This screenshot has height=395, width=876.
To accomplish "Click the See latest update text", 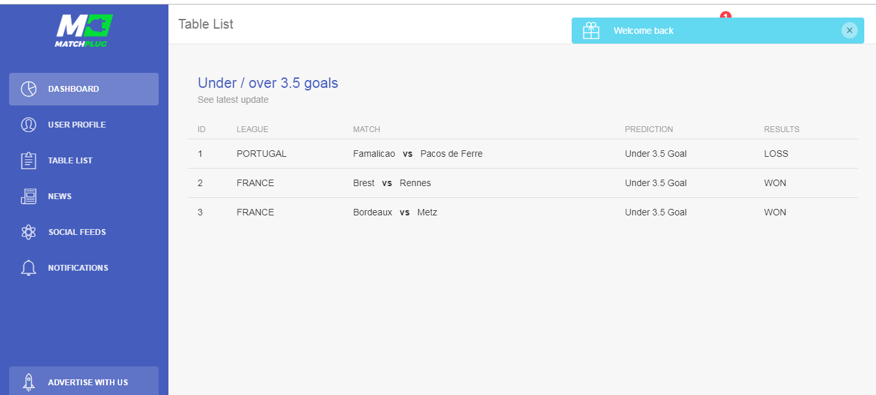I will pos(233,100).
